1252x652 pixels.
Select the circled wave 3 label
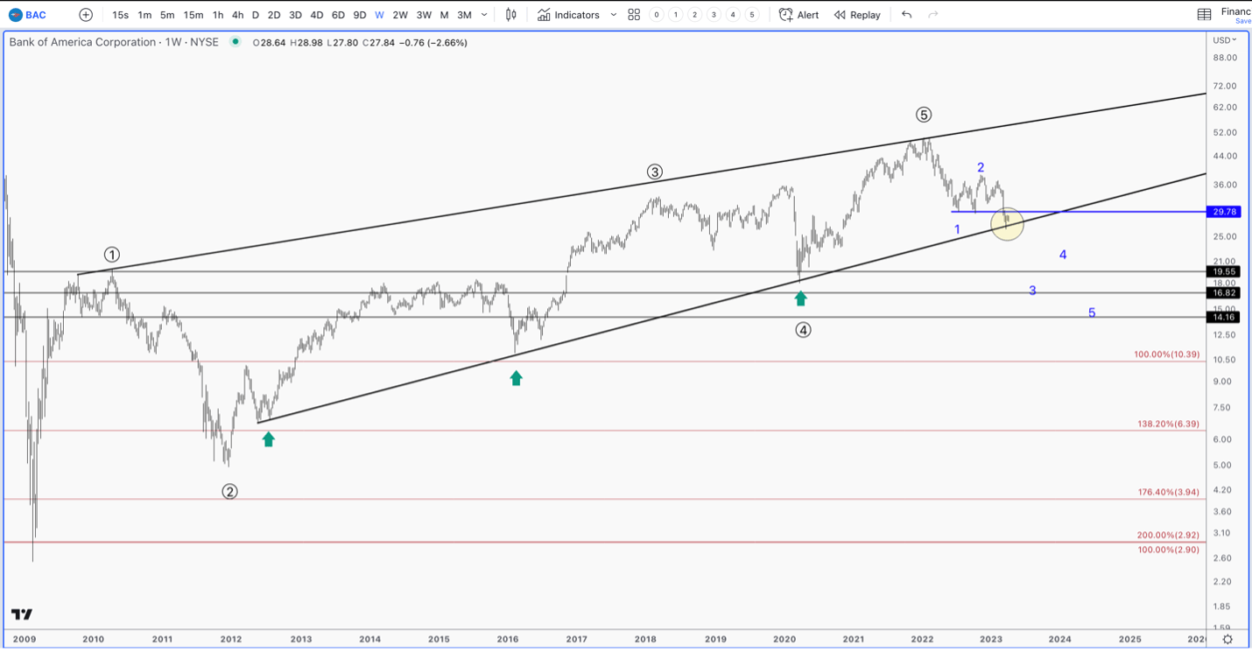tap(655, 172)
